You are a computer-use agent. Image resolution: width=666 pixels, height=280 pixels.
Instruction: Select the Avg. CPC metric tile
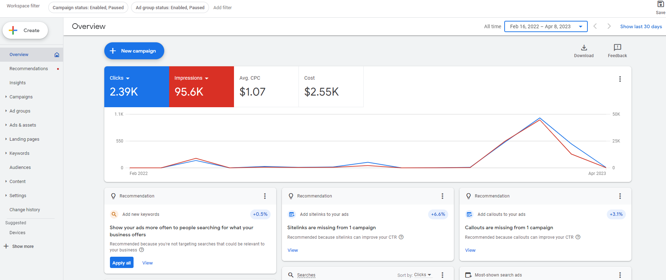click(x=266, y=86)
